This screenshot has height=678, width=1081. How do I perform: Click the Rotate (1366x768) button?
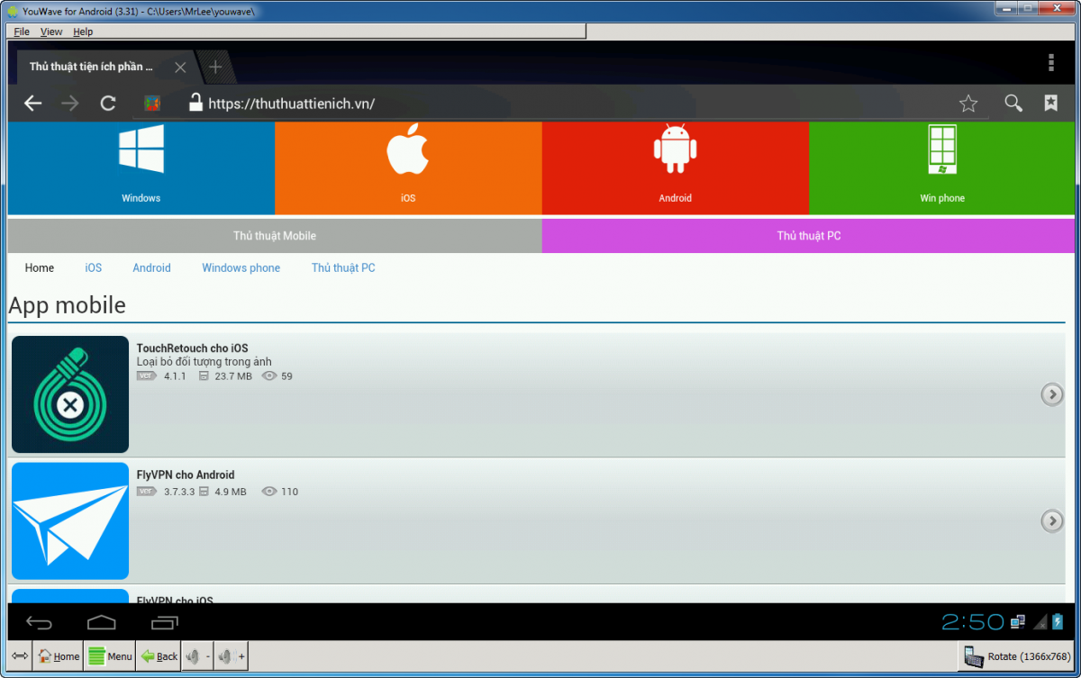click(x=1018, y=656)
